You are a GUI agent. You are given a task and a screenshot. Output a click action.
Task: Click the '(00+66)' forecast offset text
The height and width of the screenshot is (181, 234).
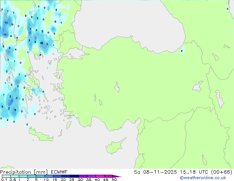point(221,172)
